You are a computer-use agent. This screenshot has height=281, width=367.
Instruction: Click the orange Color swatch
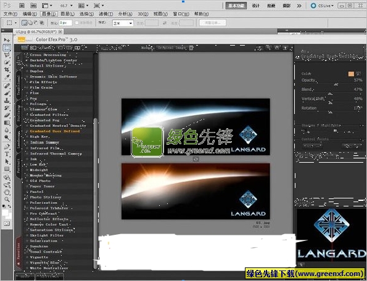pyautogui.click(x=351, y=74)
